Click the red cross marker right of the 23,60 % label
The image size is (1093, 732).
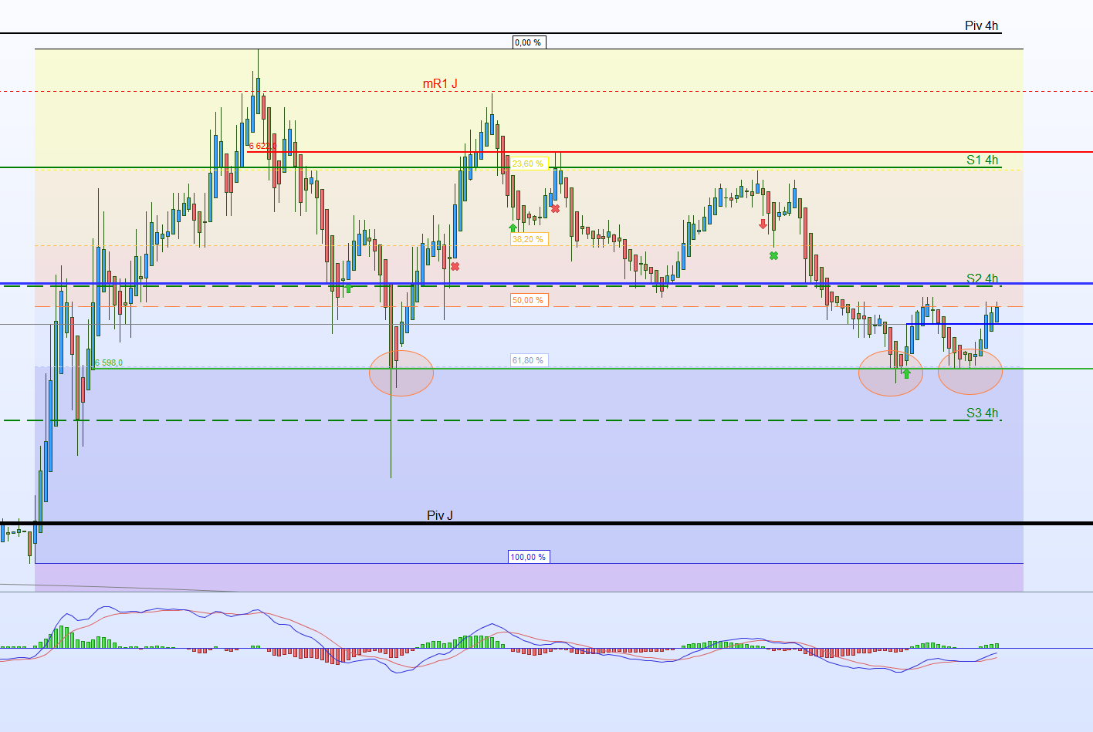(555, 208)
